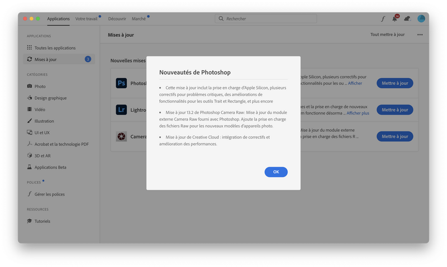Click OK in the Nouveautés de Photoshop dialog
Image resolution: width=447 pixels, height=267 pixels.
276,172
